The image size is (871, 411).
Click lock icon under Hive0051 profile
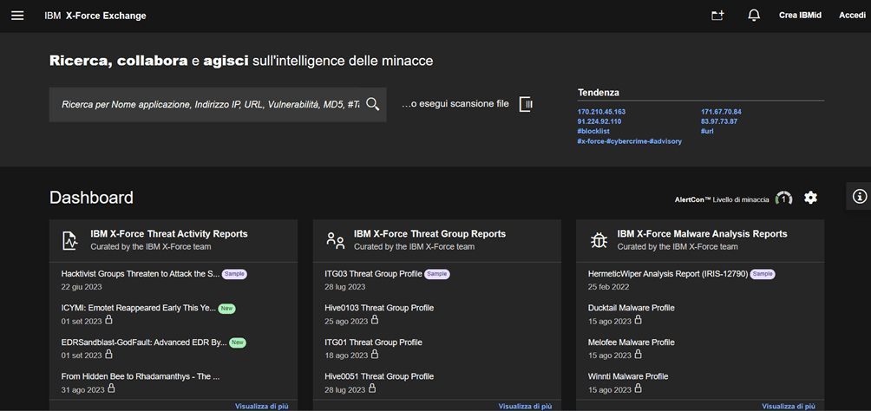point(372,388)
